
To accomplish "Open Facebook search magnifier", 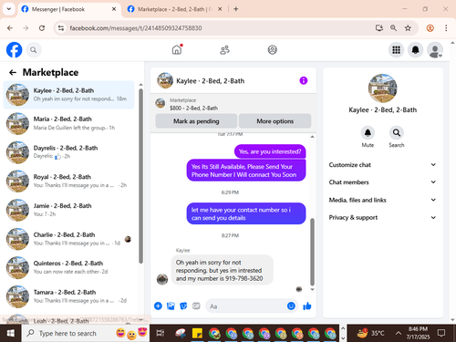I will [34, 50].
